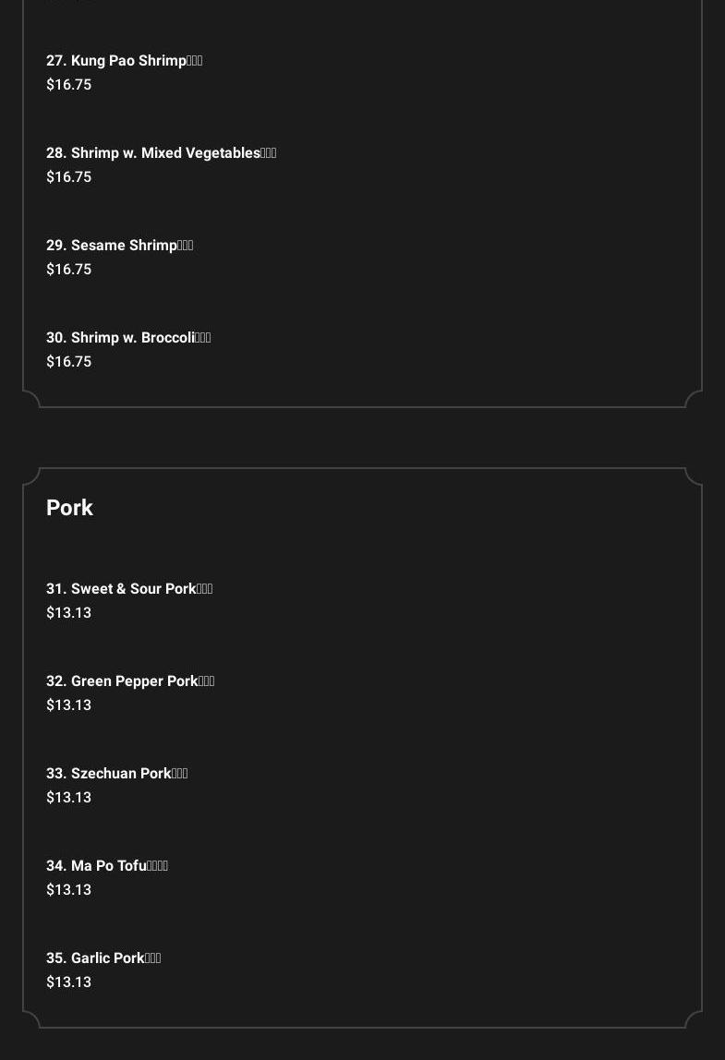Open 31. Sweet & Sour Pork
The height and width of the screenshot is (1060, 725).
point(129,589)
